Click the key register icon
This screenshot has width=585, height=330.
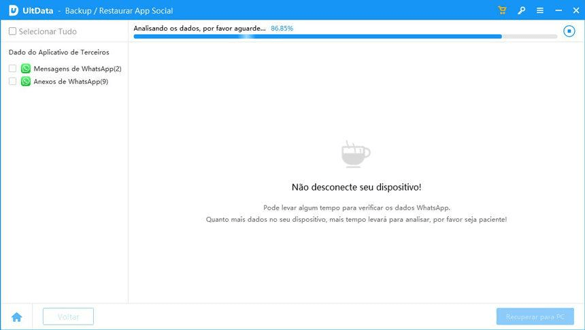click(521, 10)
